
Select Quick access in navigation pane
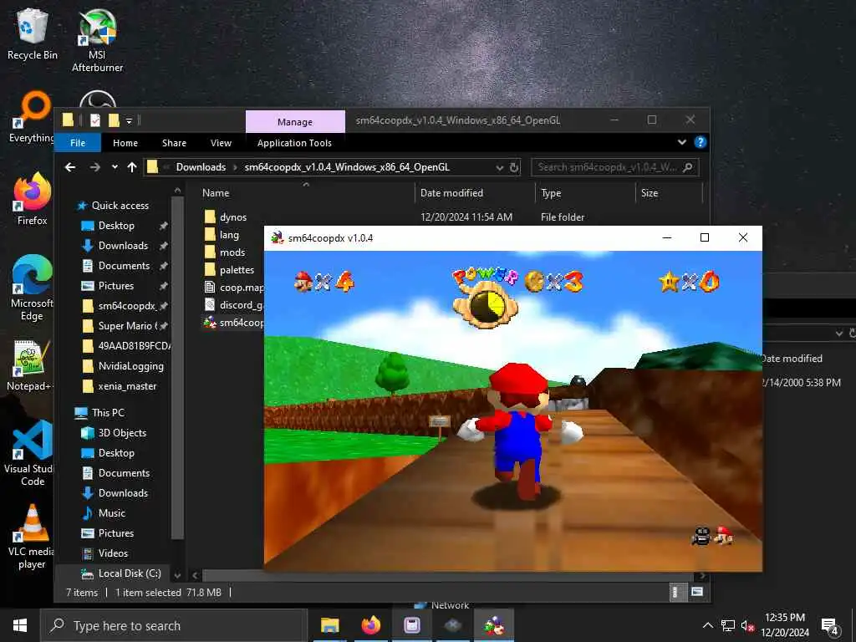click(120, 206)
